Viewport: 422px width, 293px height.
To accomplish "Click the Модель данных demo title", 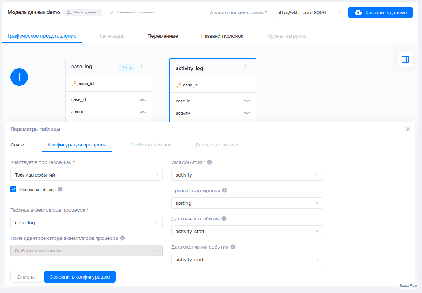I will click(x=34, y=12).
